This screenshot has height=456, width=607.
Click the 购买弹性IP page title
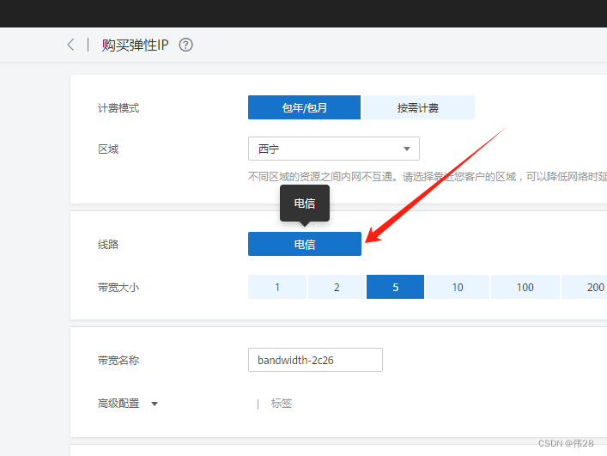coord(135,45)
